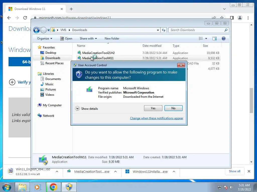Image resolution: width=257 pixels, height=192 pixels.
Task: Sort by the Name column header
Action: tap(108, 46)
